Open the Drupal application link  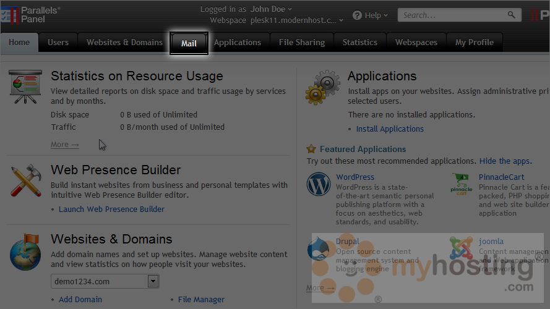point(348,242)
